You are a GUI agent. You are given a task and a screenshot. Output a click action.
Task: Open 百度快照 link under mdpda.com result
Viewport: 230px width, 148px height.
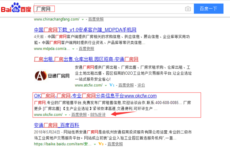[86, 48]
